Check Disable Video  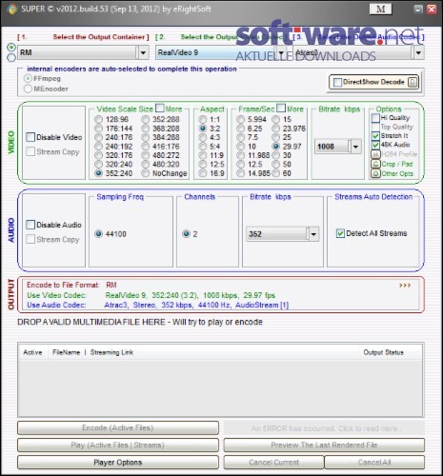coord(30,137)
